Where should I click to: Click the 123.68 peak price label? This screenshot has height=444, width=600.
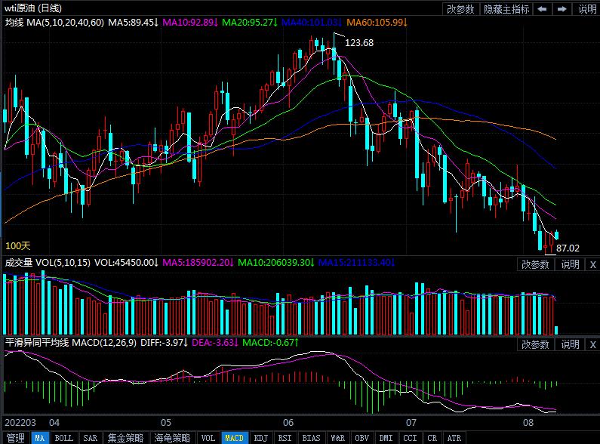pos(359,43)
